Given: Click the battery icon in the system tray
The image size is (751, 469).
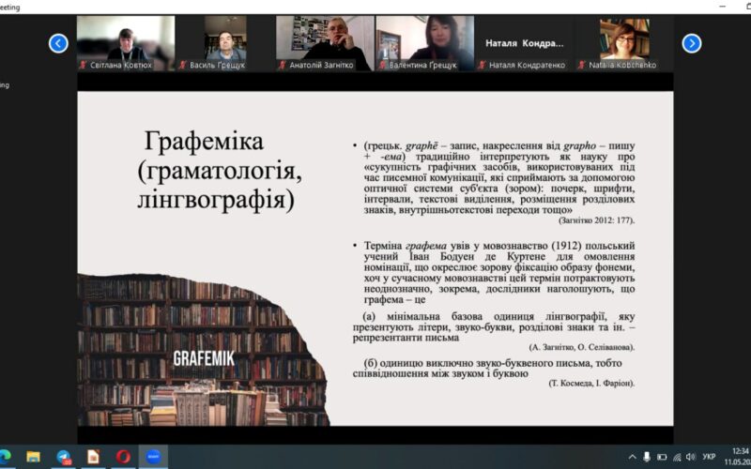Looking at the screenshot, I should click(x=662, y=457).
